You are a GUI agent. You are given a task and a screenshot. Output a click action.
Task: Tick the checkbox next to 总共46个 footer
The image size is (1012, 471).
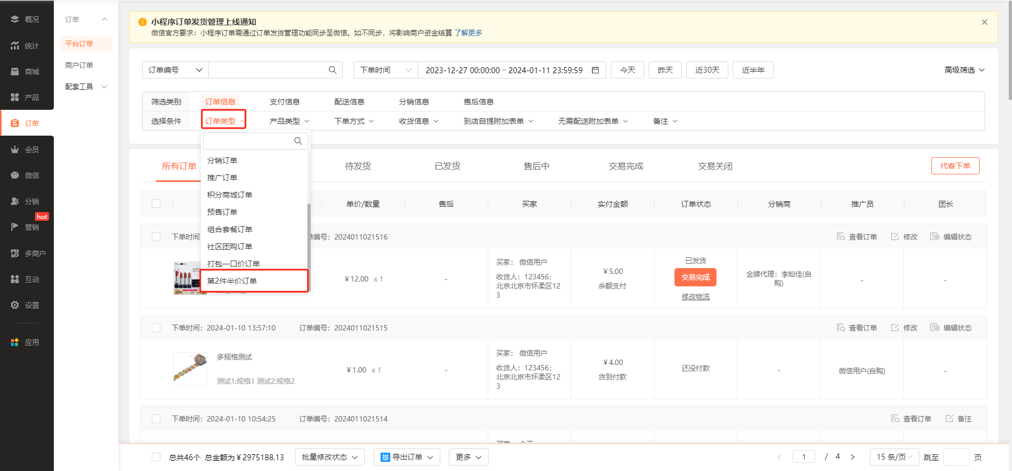(x=156, y=457)
